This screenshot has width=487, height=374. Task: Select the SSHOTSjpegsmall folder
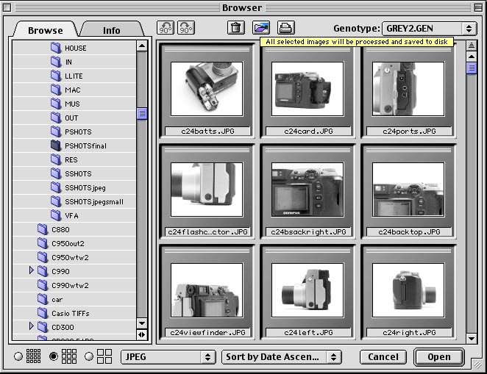click(x=93, y=201)
